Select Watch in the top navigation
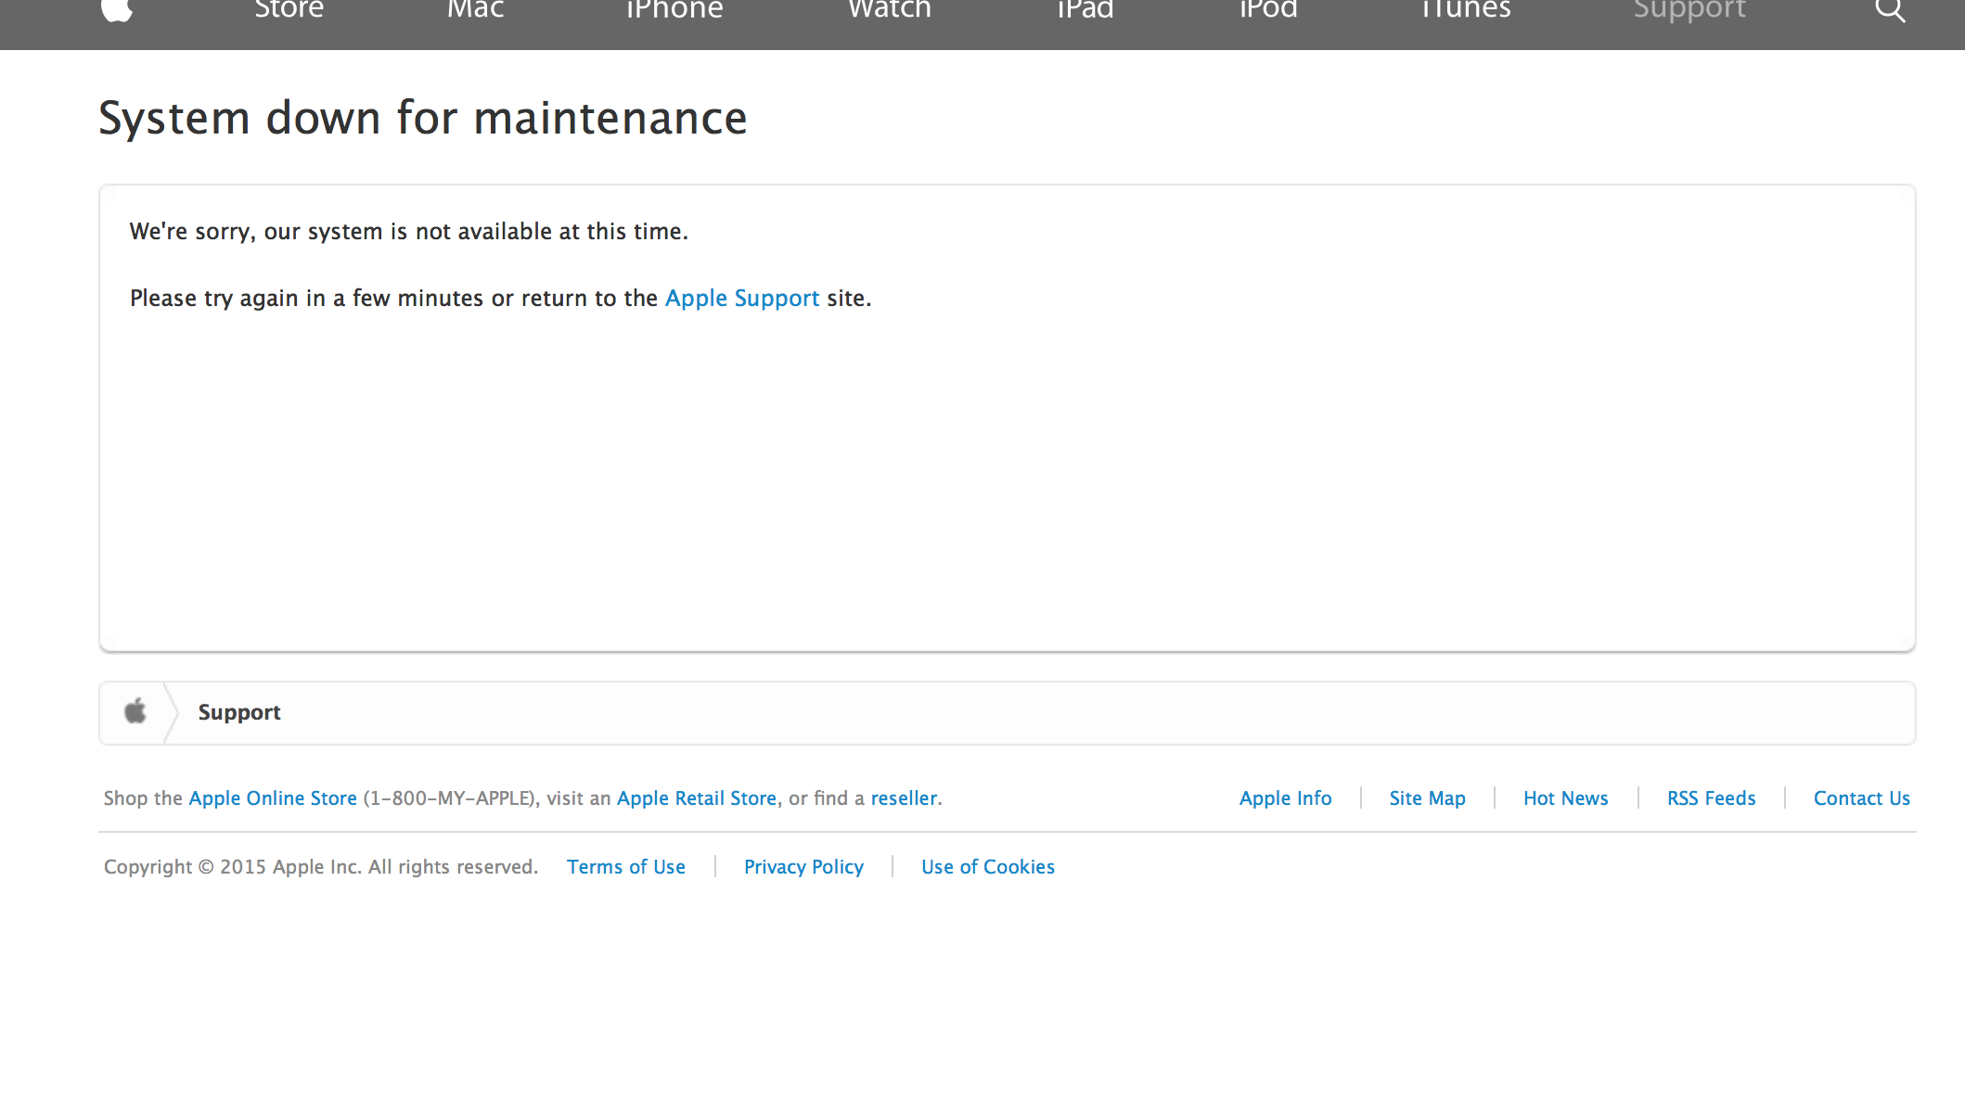This screenshot has height=1098, width=1965. tap(890, 10)
